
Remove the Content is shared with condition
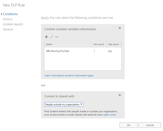click(120, 95)
